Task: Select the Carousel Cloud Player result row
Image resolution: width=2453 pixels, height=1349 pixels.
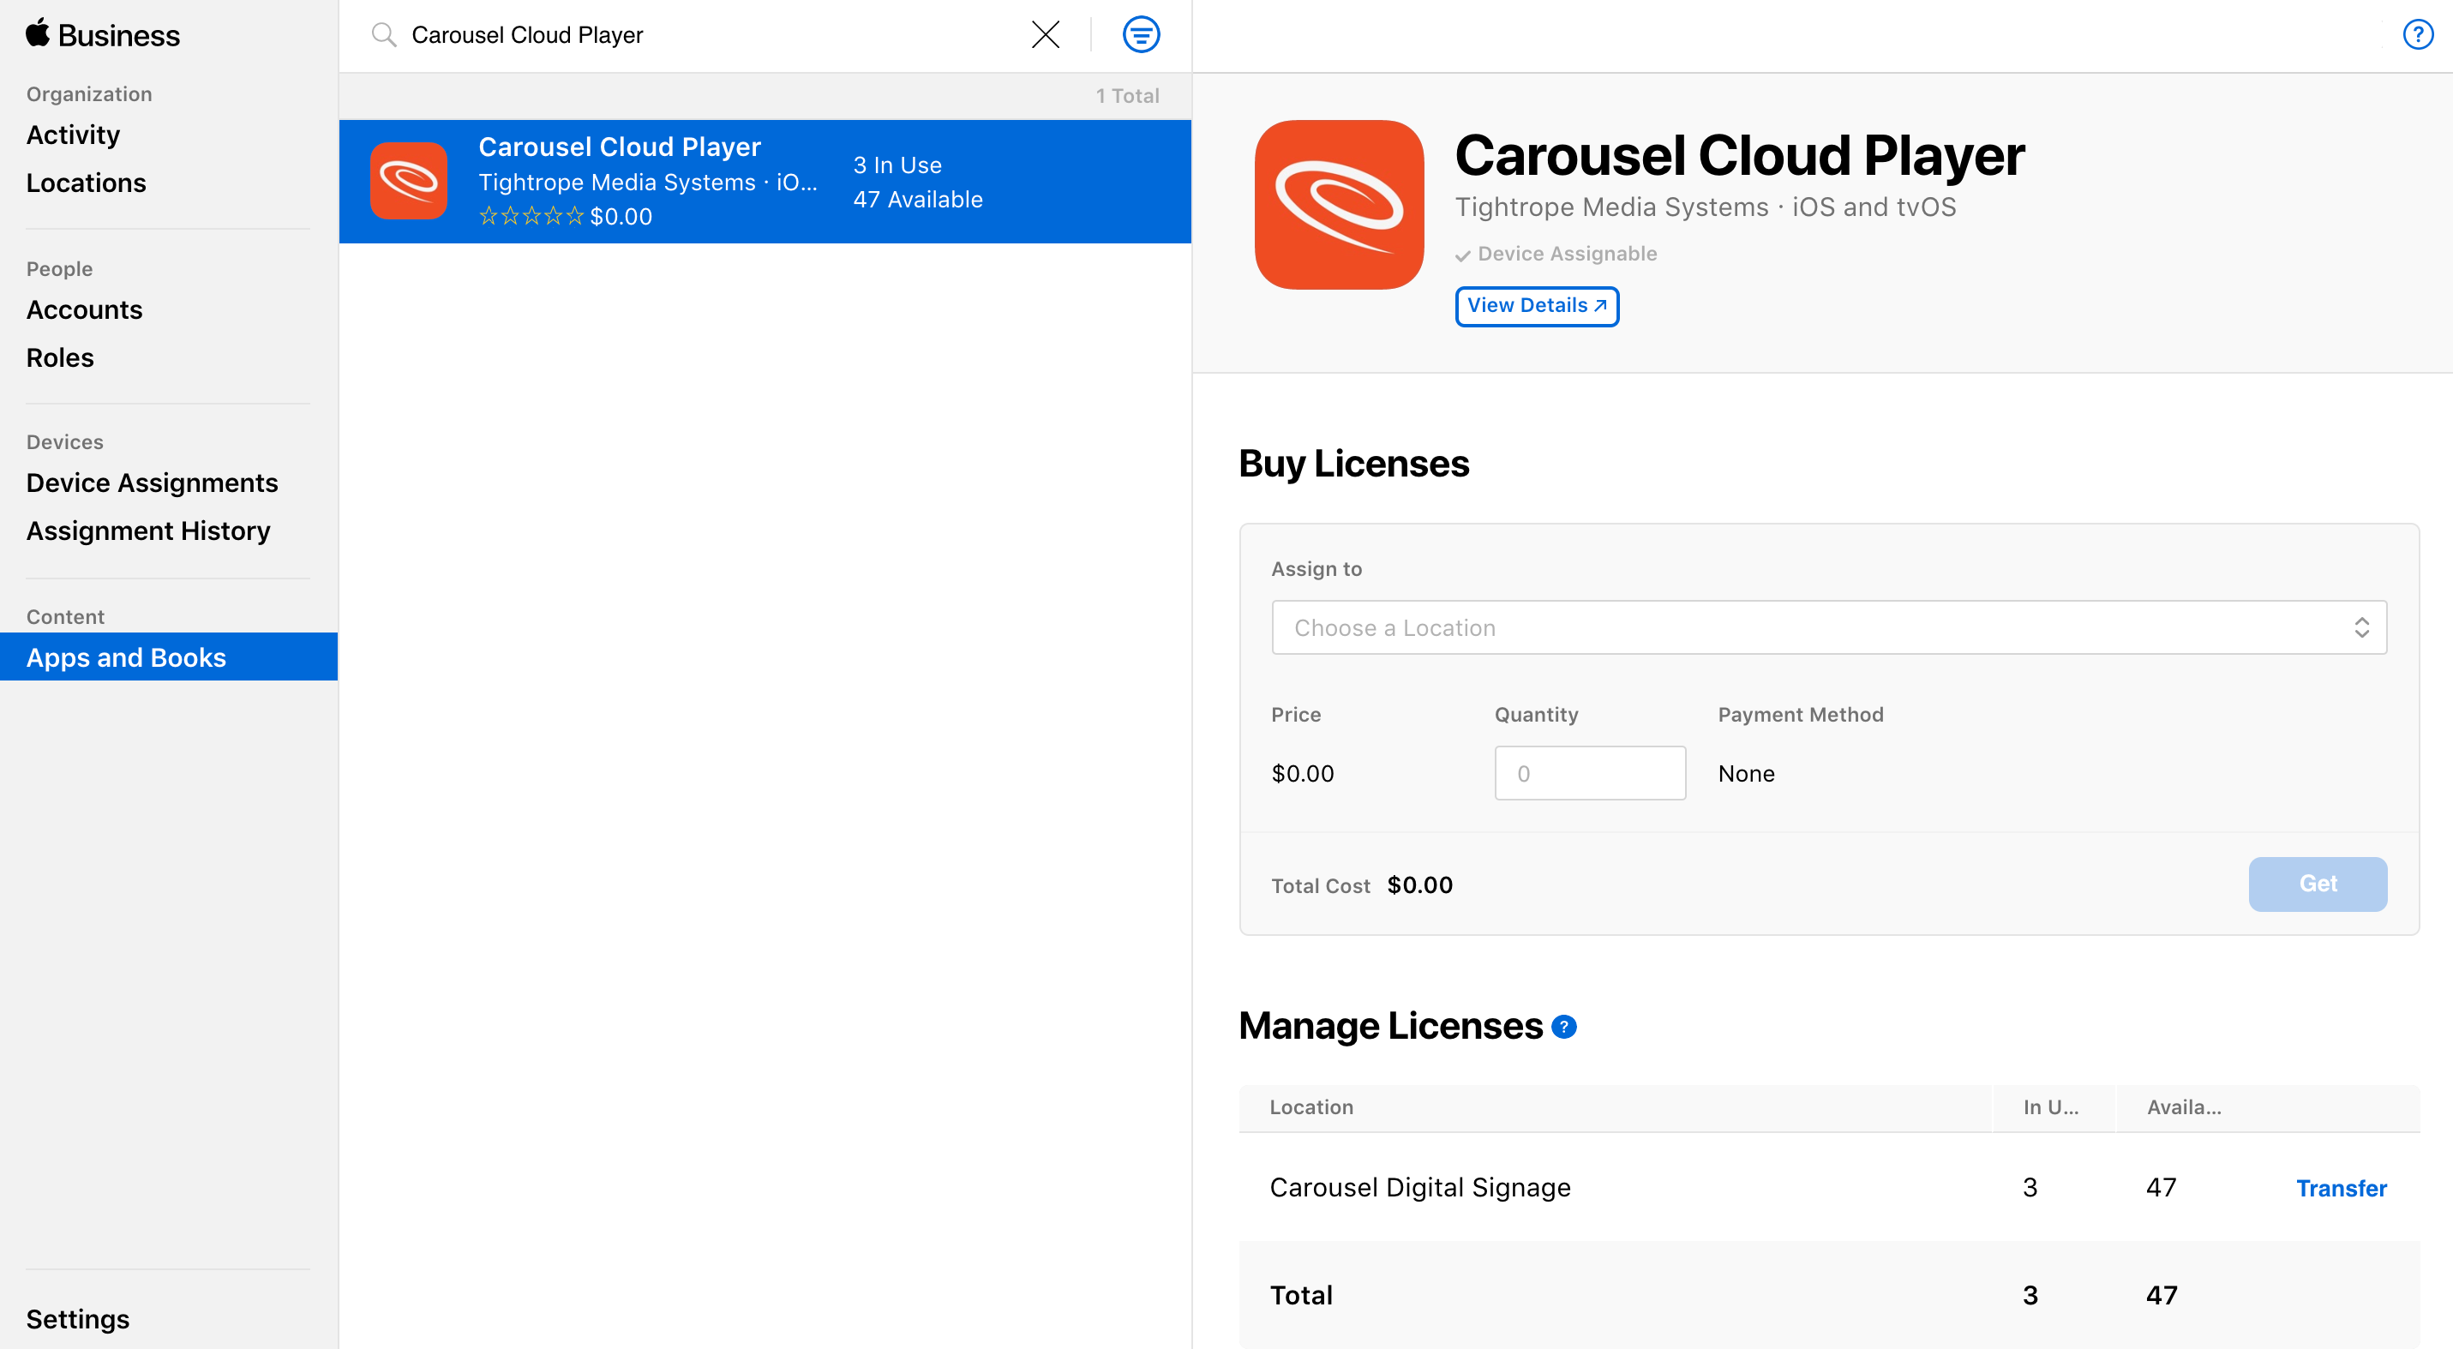Action: pyautogui.click(x=765, y=181)
